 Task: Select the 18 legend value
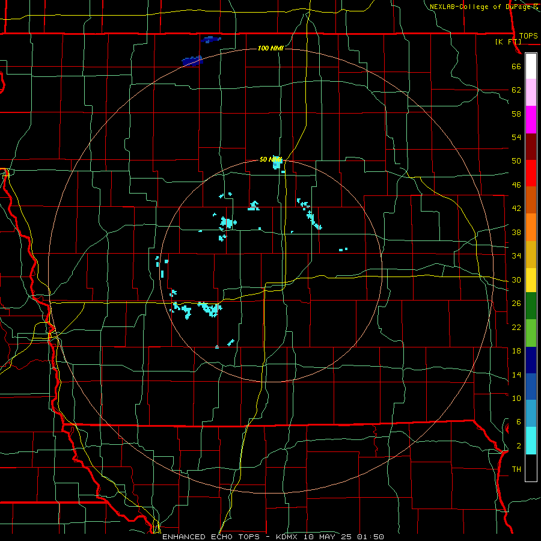tap(516, 351)
